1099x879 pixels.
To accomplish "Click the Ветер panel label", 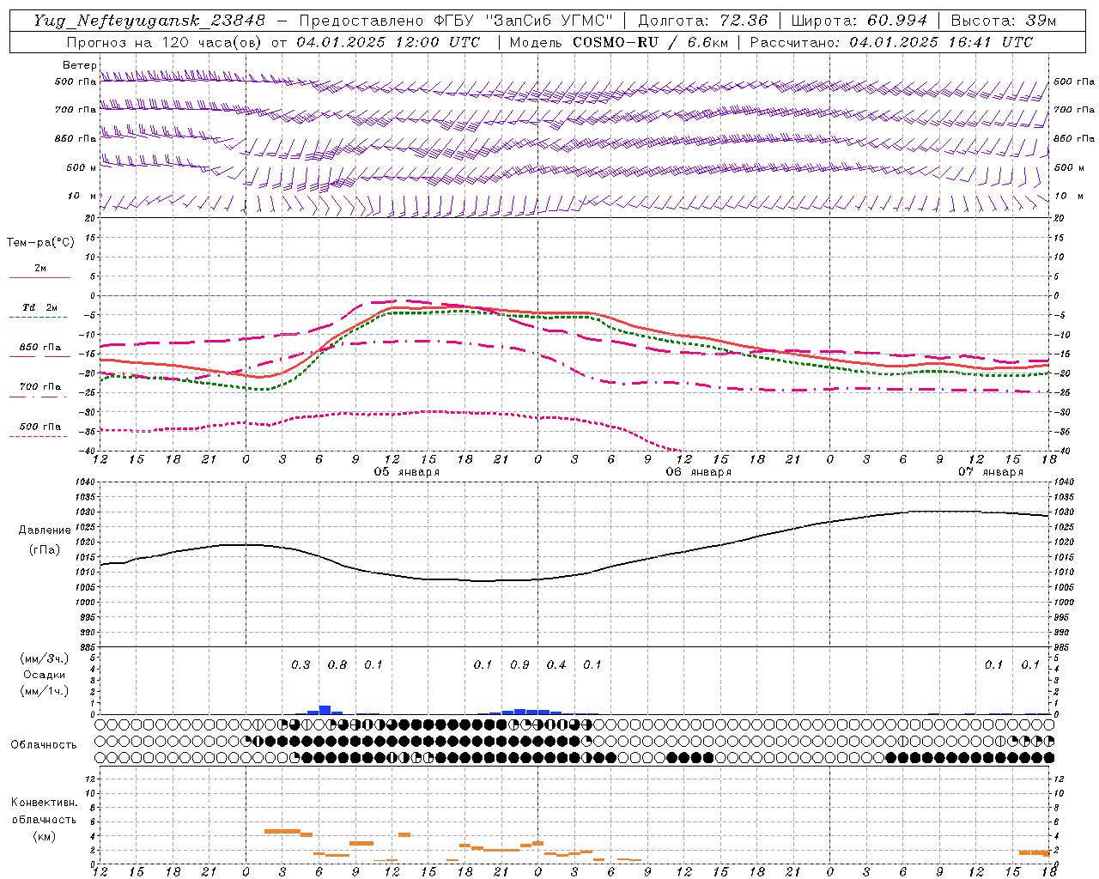I will point(79,65).
